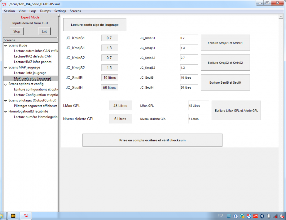This screenshot has height=220, width=286.
Task: Click the Exit button
Action: coord(44,31)
